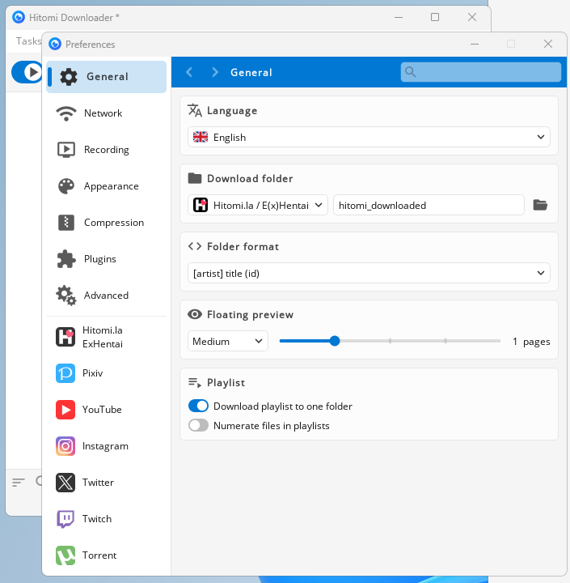Switch to the Network preferences tab
The image size is (570, 583).
pyautogui.click(x=103, y=113)
